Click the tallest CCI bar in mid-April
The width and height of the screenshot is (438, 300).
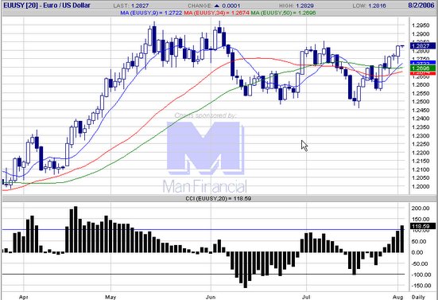[x=76, y=229]
